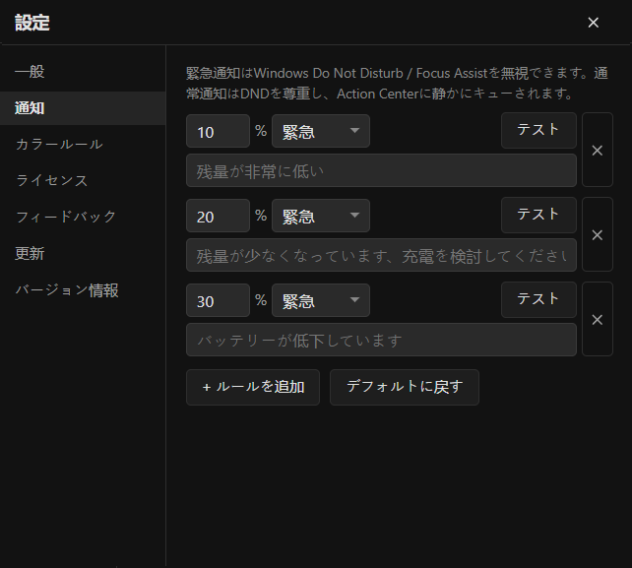The image size is (632, 568).
Task: Test the 20% notification rule
Action: tap(538, 215)
